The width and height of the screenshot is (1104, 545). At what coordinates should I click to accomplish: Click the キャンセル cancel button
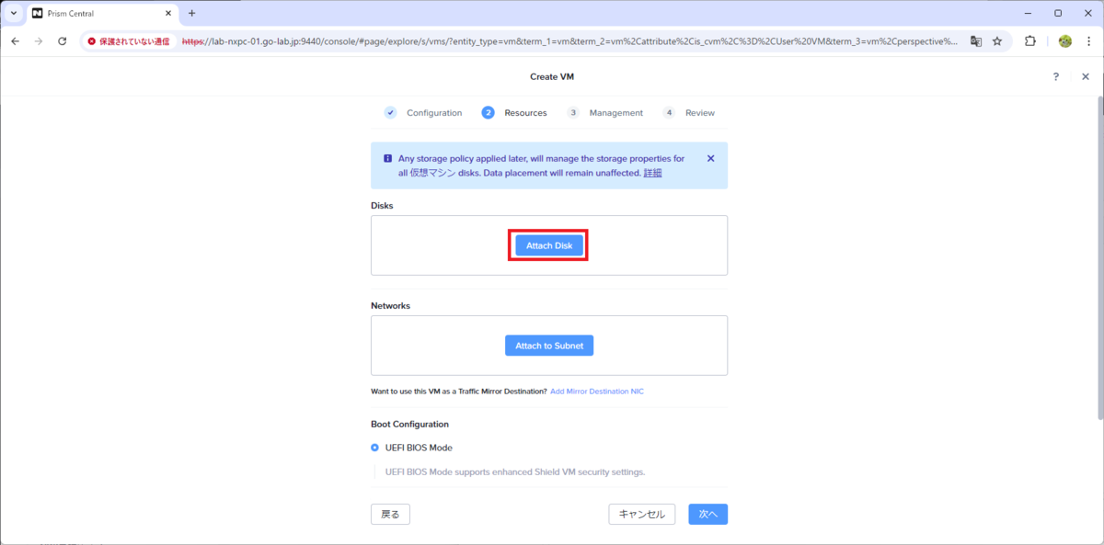click(x=642, y=514)
